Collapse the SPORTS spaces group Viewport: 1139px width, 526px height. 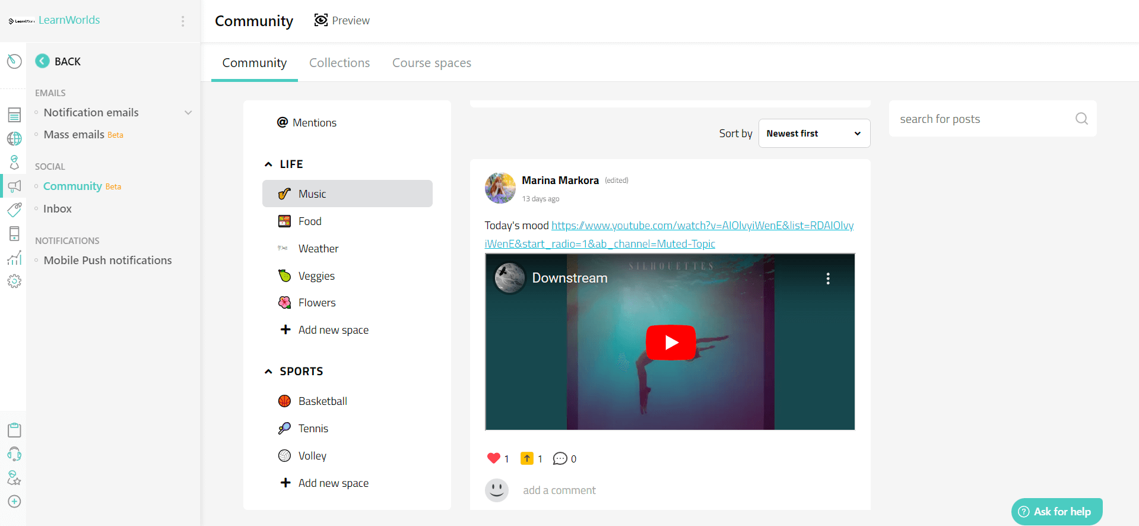tap(268, 372)
